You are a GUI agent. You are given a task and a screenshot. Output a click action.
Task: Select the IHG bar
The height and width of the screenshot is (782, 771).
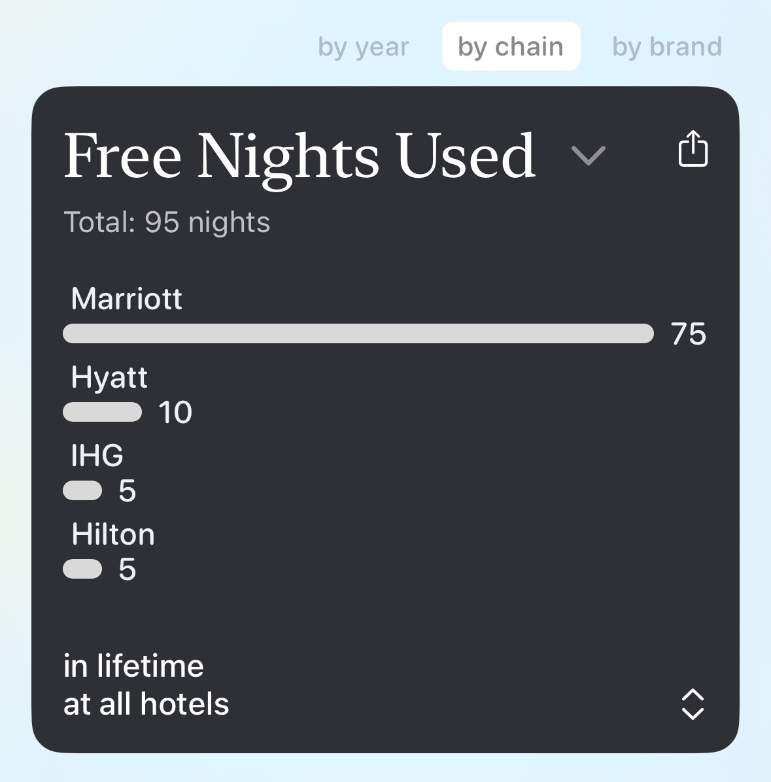tap(82, 490)
